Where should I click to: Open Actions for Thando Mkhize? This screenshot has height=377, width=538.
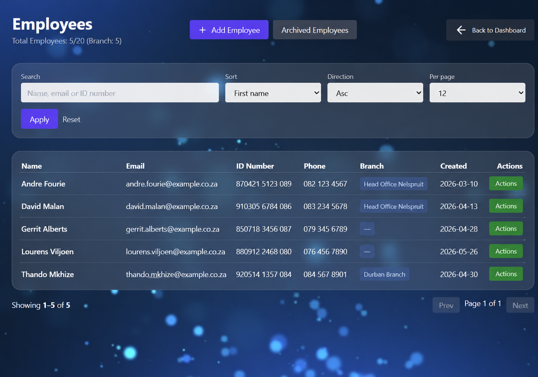click(x=506, y=274)
